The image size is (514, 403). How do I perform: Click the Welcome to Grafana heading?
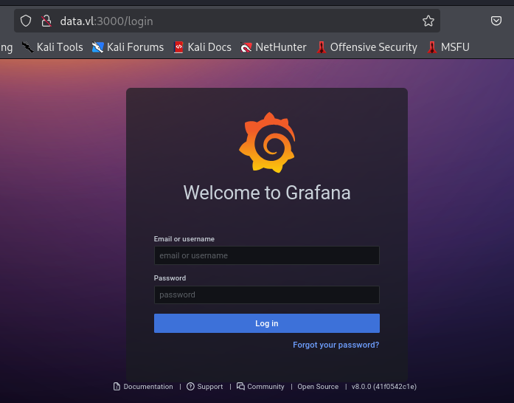coord(267,193)
